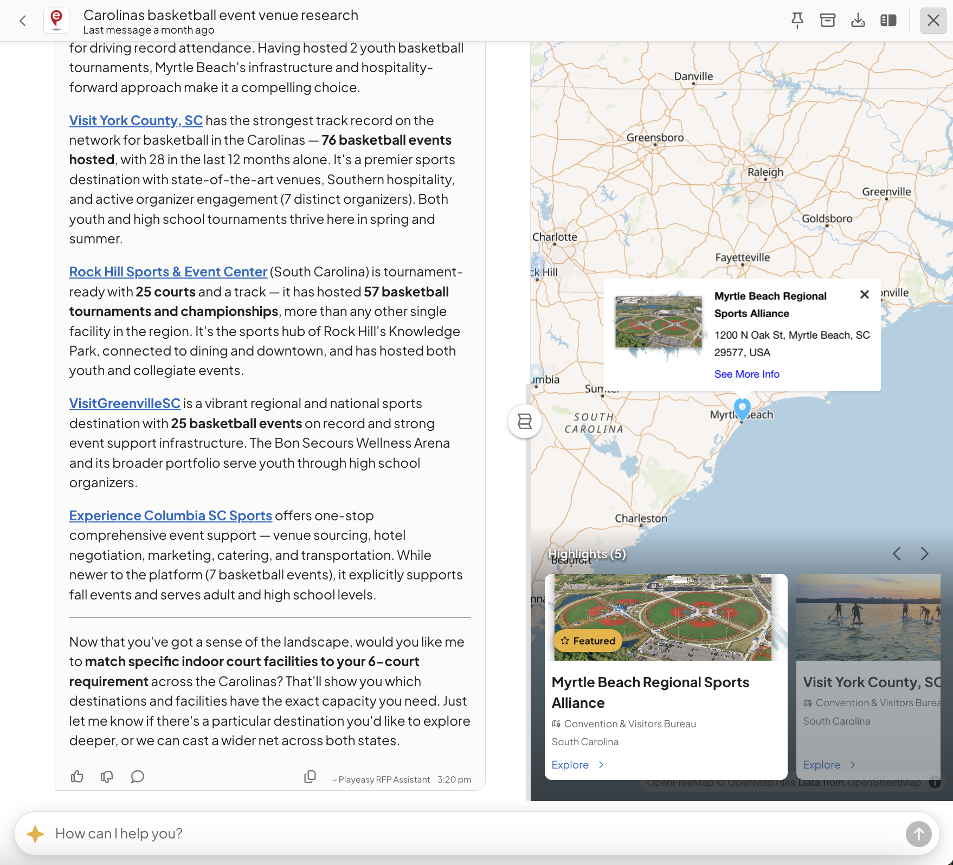
Task: Send the message with the arrow button
Action: 919,834
